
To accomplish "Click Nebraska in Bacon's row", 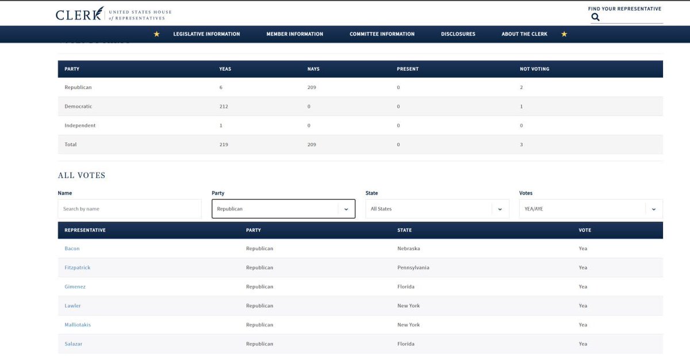I will click(x=408, y=248).
